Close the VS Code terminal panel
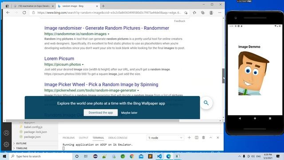Viewport: 284px width, 160px height. tap(218, 138)
